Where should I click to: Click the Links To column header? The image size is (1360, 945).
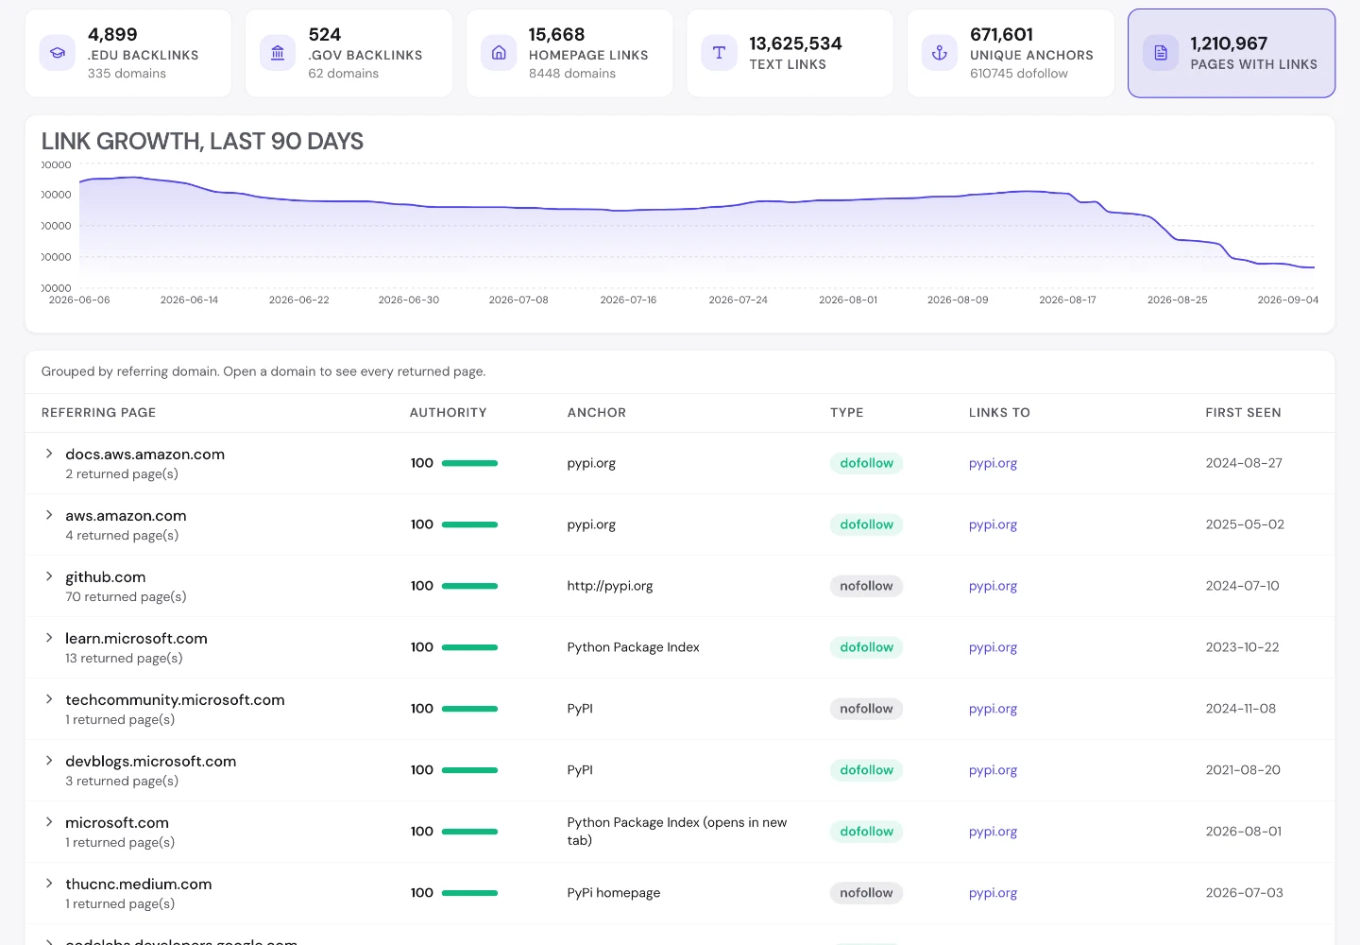point(999,413)
